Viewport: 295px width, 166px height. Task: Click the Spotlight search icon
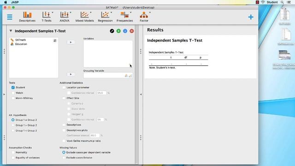tap(282, 2)
